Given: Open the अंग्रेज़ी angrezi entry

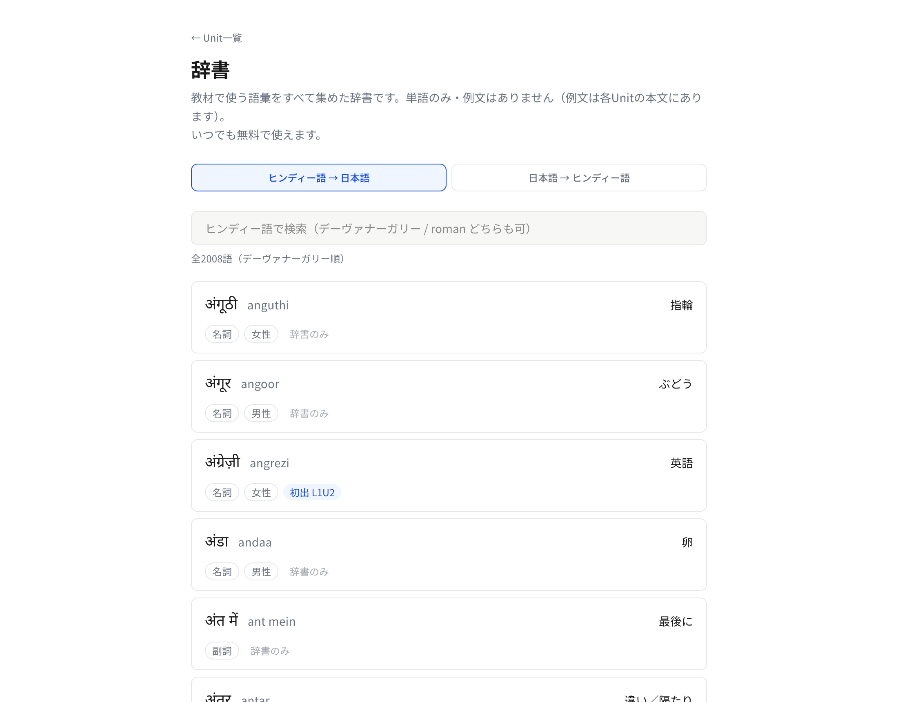Looking at the screenshot, I should (x=449, y=475).
